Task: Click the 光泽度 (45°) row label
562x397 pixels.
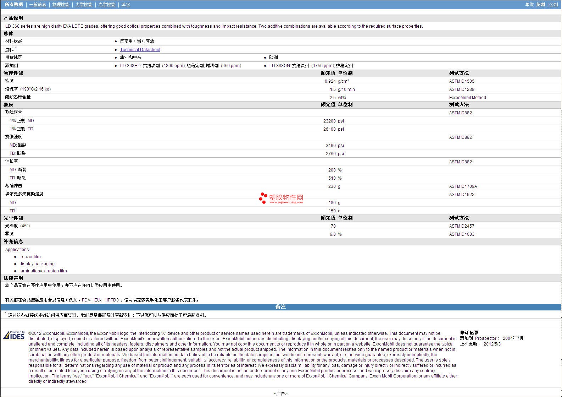Action: [17, 226]
